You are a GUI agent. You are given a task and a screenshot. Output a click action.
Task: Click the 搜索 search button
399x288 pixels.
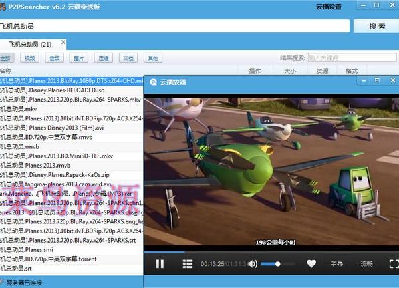click(377, 26)
